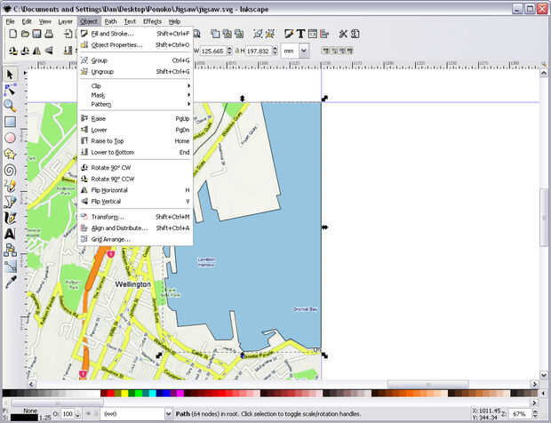Select the Text tool
Screen dimensions: 551x423
point(10,234)
